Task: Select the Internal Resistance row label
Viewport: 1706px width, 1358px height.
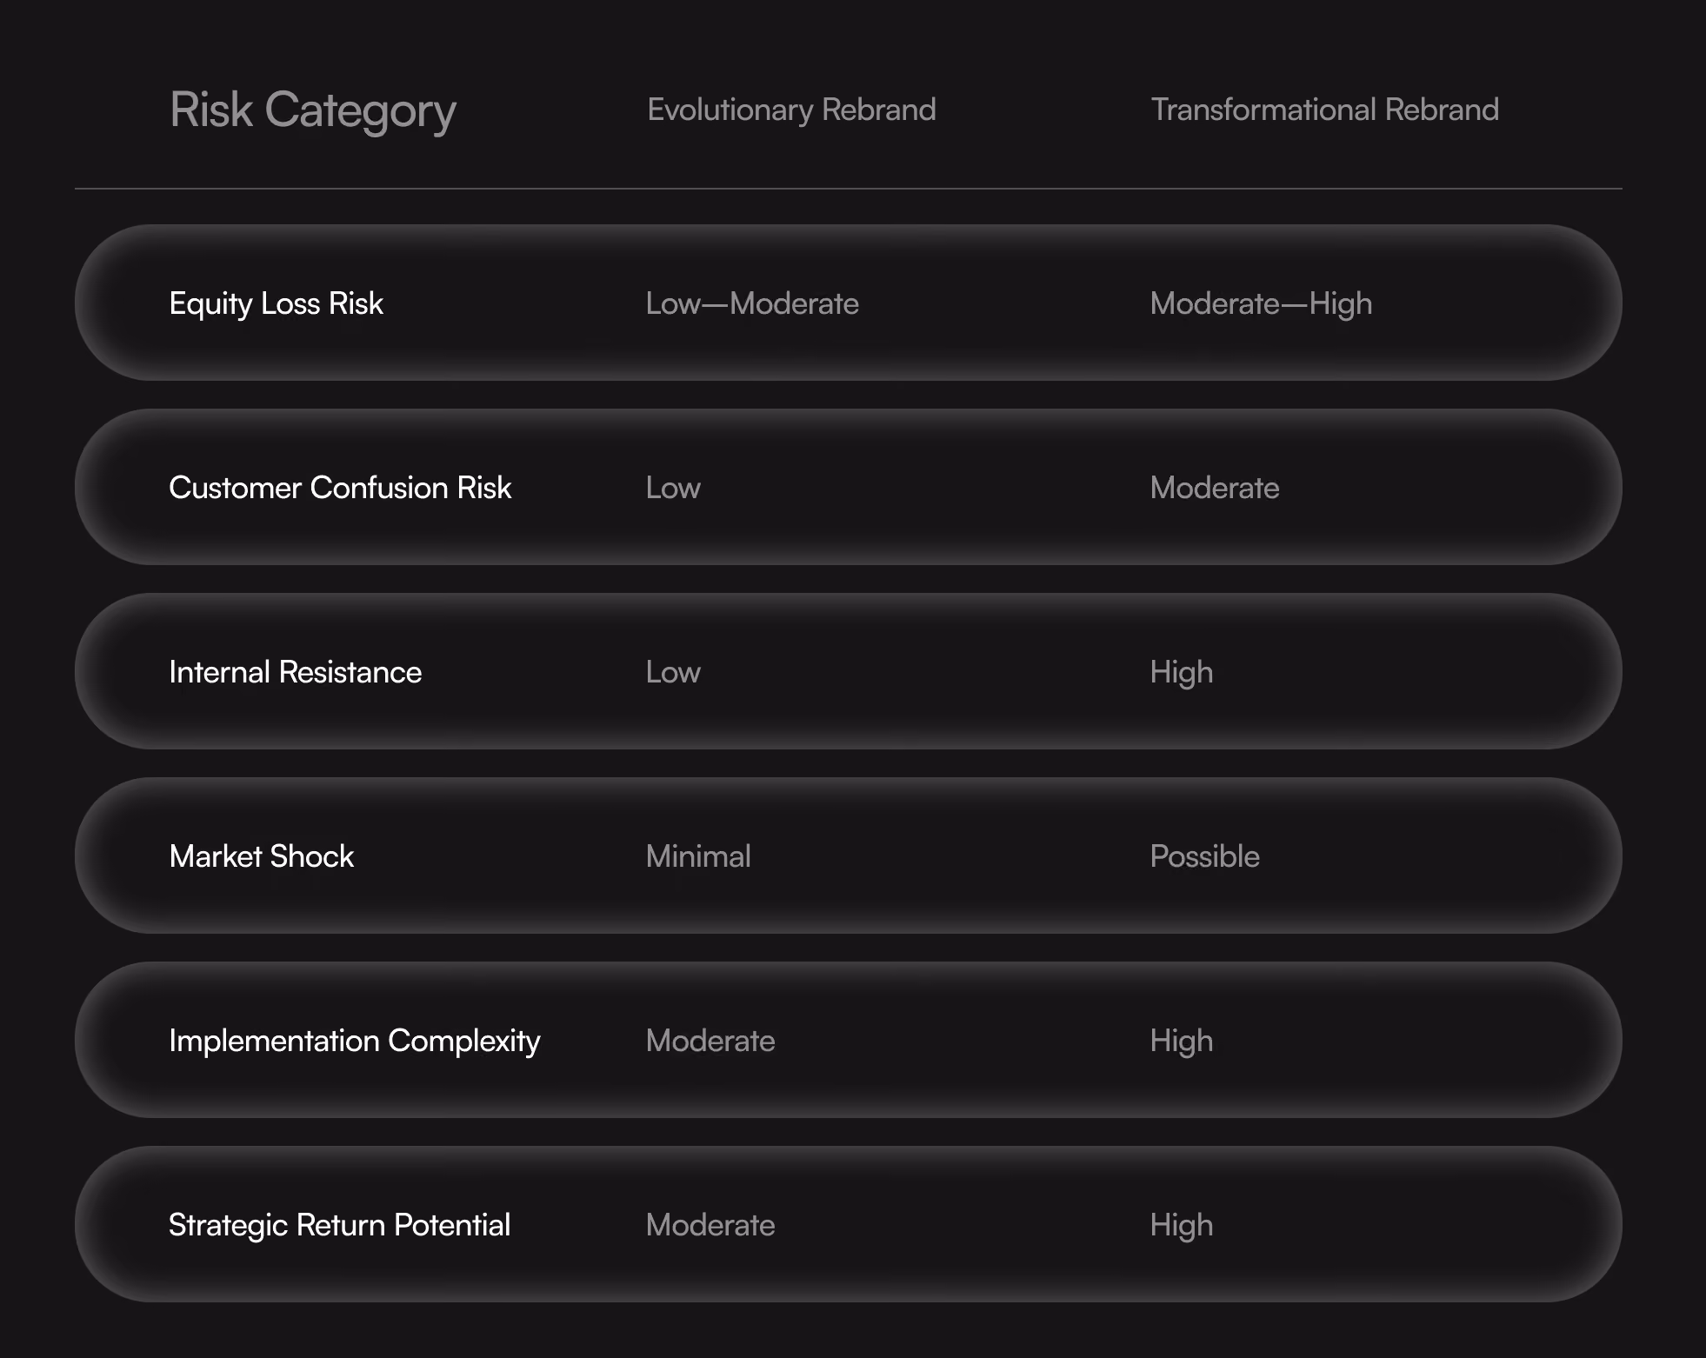Action: point(295,672)
